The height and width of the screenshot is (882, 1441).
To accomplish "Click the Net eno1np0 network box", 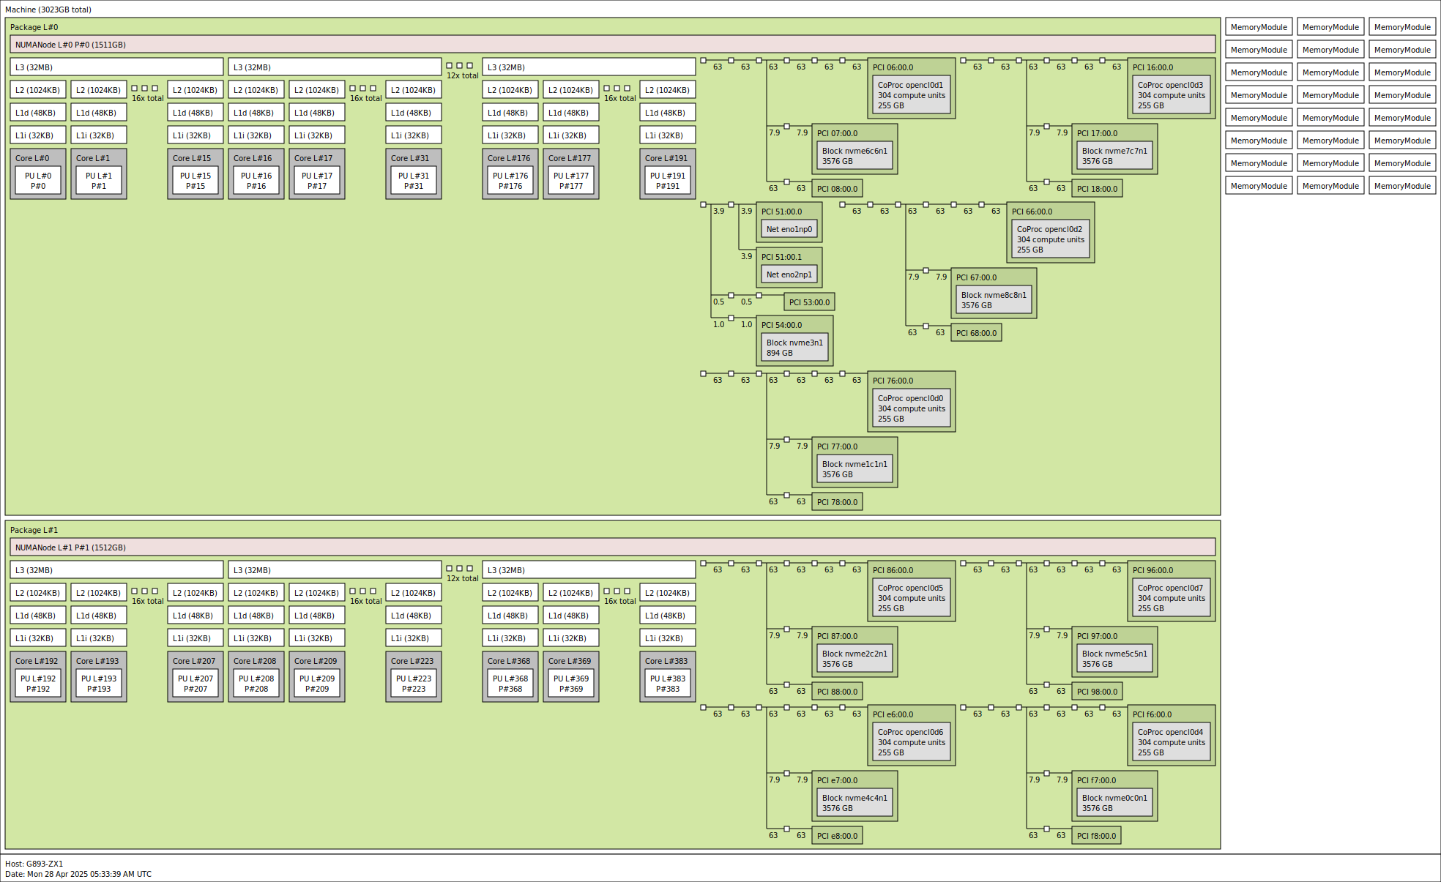I will 789,229.
